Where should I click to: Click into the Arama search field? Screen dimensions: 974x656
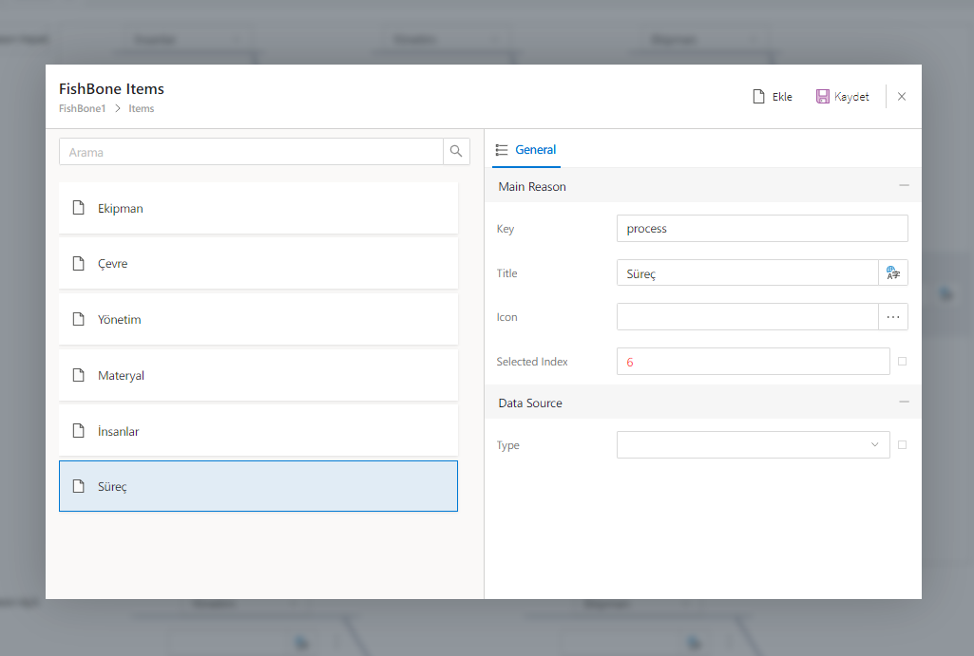coord(251,152)
